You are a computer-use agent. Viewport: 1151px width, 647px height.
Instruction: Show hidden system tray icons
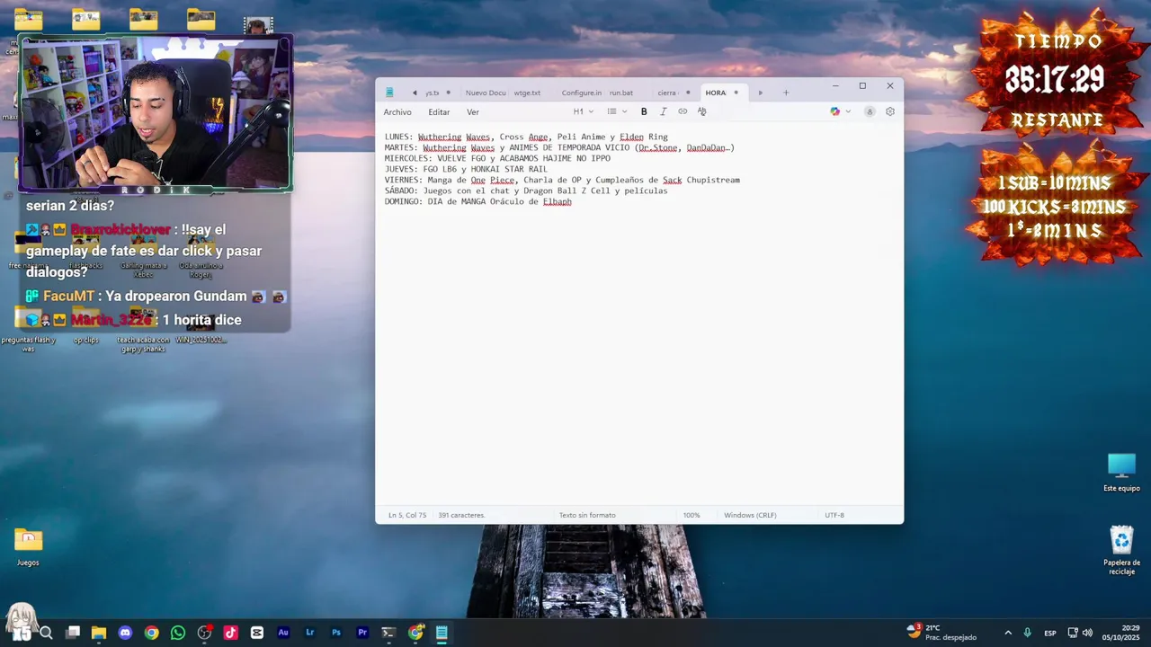pos(1008,633)
